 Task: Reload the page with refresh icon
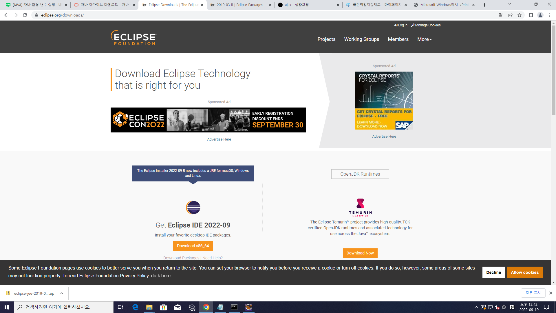coord(25,15)
